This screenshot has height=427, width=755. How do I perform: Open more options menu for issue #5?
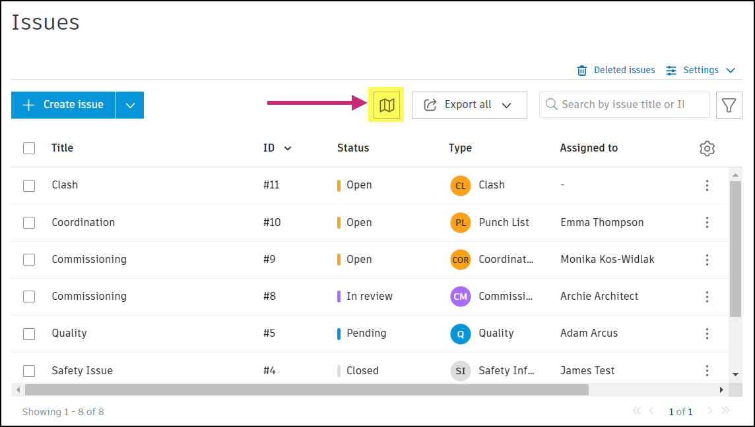[707, 333]
